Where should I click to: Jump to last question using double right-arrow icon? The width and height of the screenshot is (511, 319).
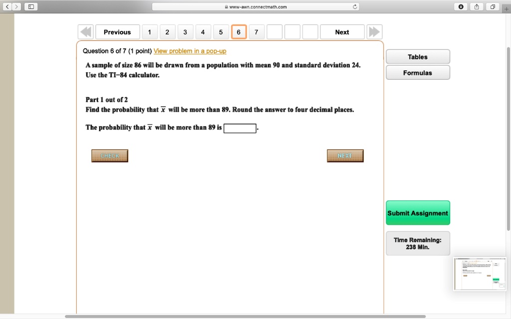coord(374,31)
